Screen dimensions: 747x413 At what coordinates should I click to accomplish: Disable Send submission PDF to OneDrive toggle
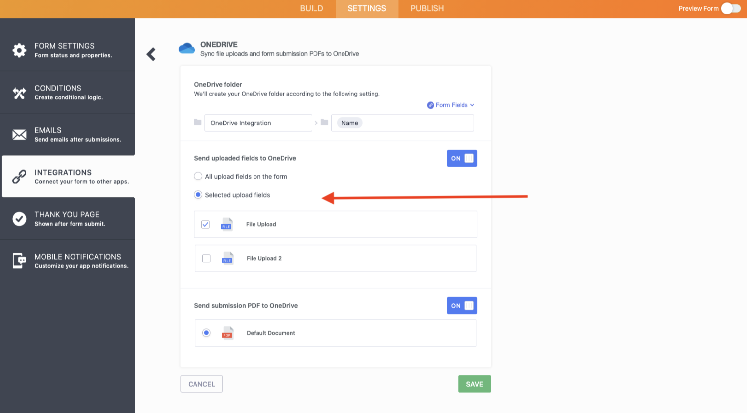pyautogui.click(x=462, y=306)
